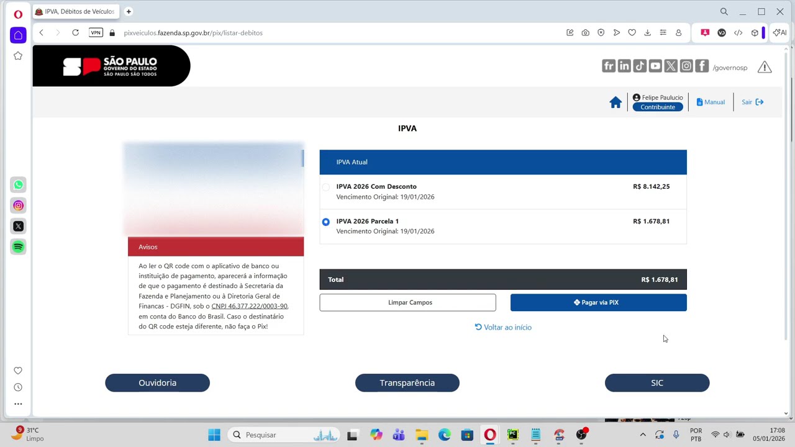The height and width of the screenshot is (447, 795).
Task: Open the Aria AI button
Action: tap(779, 33)
